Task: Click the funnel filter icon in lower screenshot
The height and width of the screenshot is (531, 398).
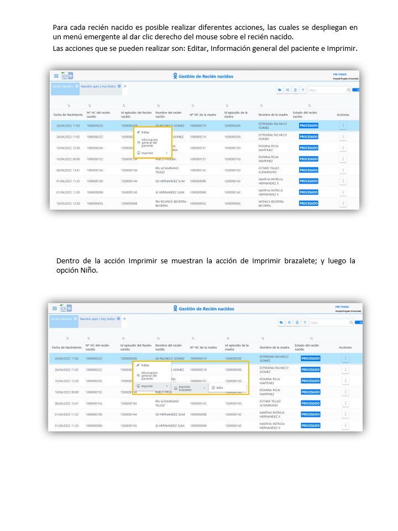Action: pyautogui.click(x=305, y=322)
